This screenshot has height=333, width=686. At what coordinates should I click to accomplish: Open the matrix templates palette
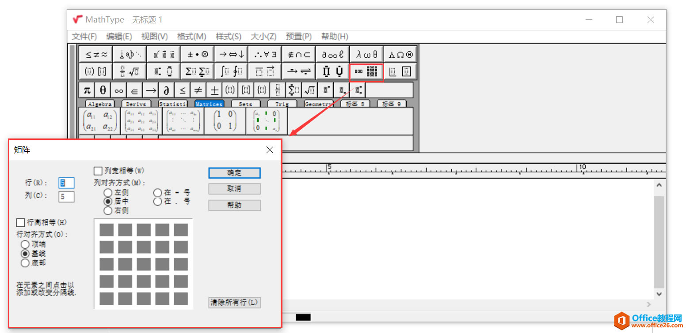coord(367,71)
